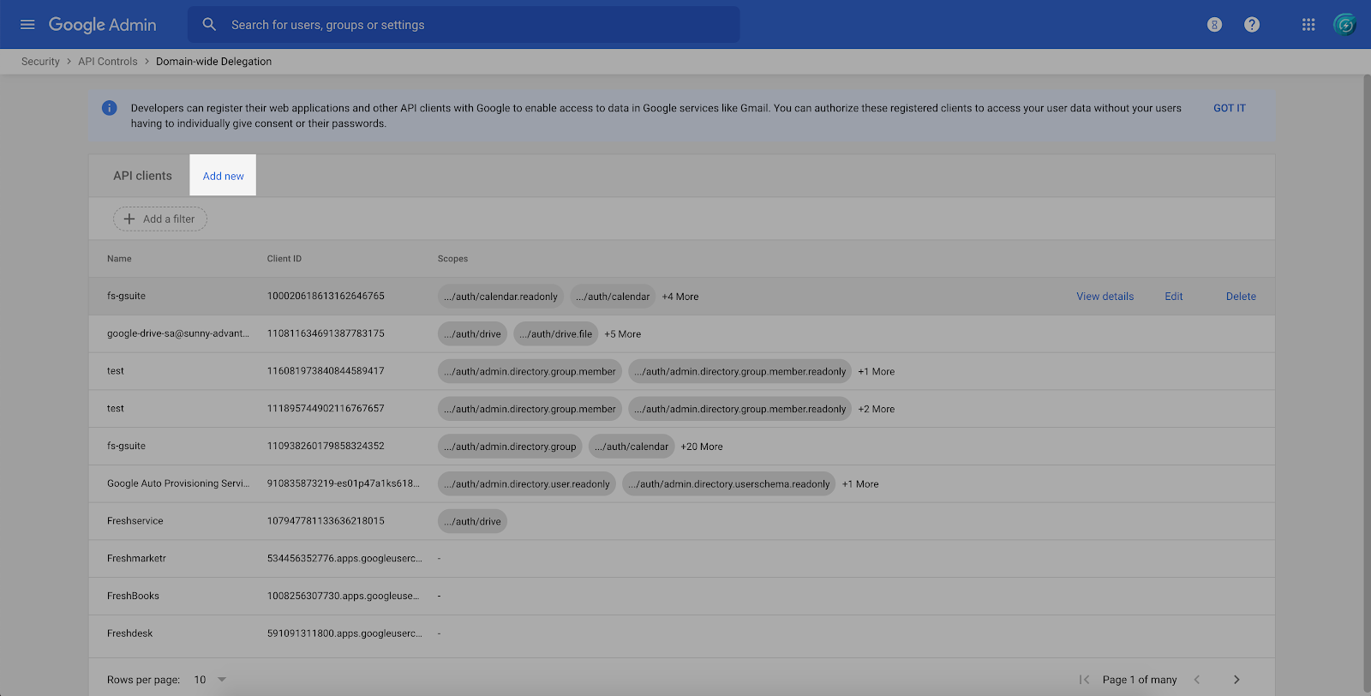
Task: Select the FreshBooks row name
Action: point(133,596)
